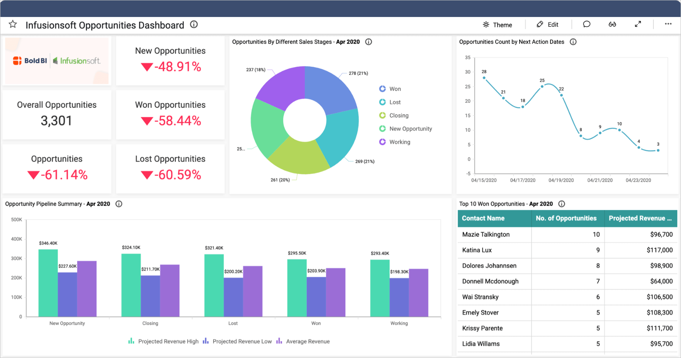Select Lidia Willams contact name
The height and width of the screenshot is (358, 681).
click(481, 344)
